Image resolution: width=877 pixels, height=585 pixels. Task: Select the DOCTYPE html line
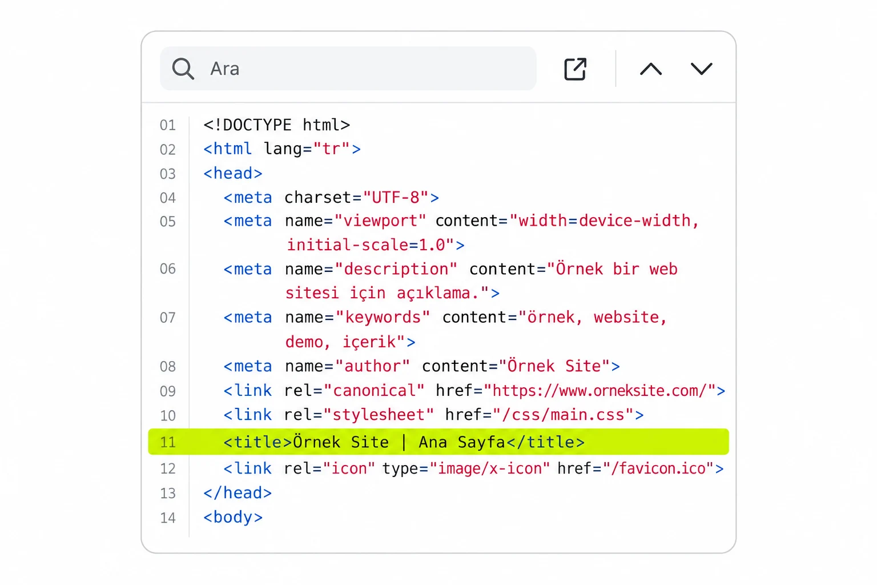pos(277,125)
